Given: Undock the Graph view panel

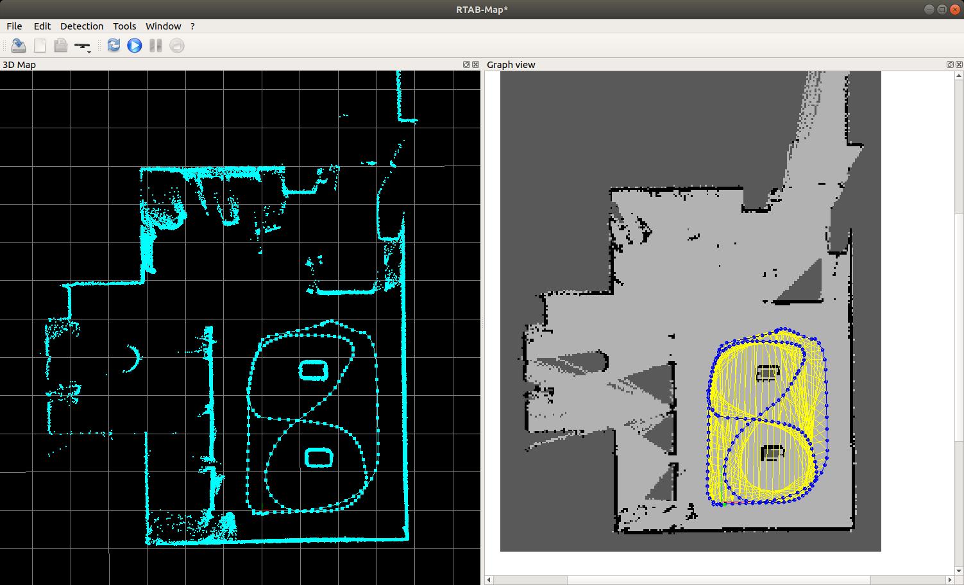Looking at the screenshot, I should coord(950,65).
